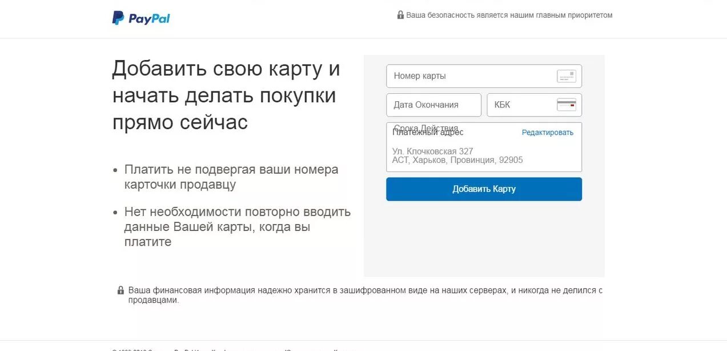Click the Платежный адрес label
This screenshot has width=727, height=351.
click(428, 132)
